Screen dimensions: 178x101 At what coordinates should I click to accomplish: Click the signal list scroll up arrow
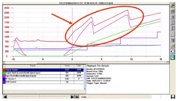85,70
